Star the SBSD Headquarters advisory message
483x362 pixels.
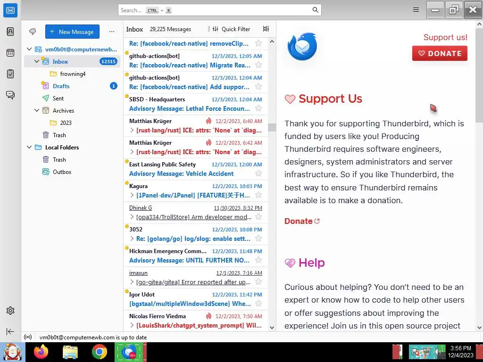coord(258,108)
